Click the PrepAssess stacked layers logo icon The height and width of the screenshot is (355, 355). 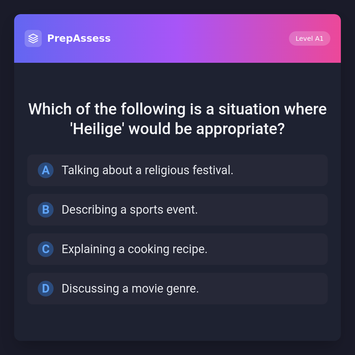point(33,38)
